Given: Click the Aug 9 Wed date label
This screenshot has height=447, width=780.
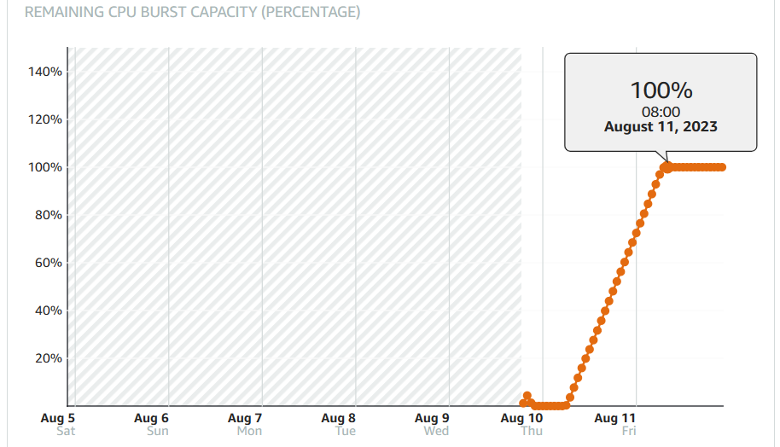Looking at the screenshot, I should pos(432,424).
